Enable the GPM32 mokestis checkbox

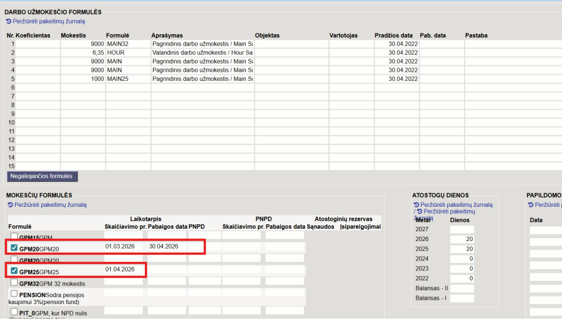pyautogui.click(x=14, y=283)
